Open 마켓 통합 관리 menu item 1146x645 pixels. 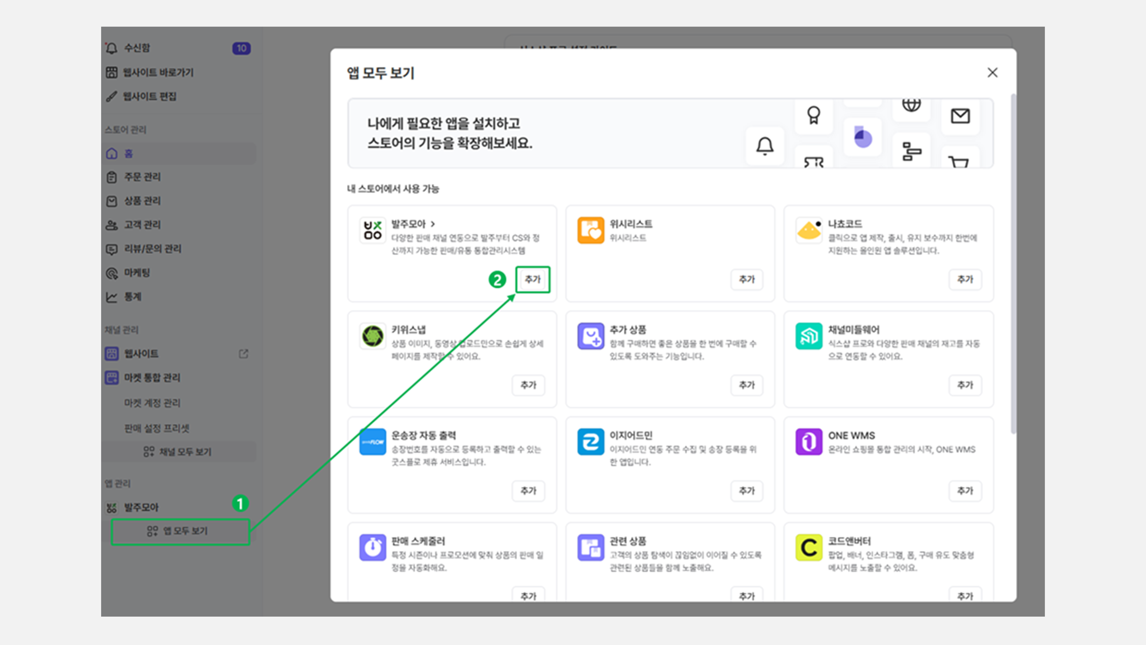tap(152, 378)
